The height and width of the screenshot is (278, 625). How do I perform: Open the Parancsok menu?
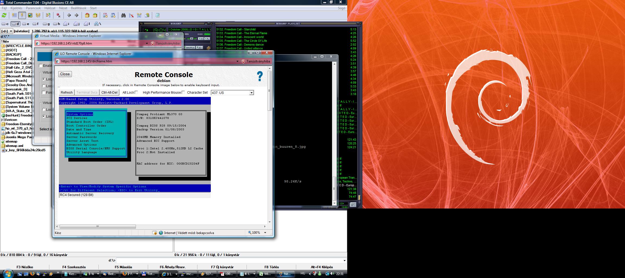click(x=33, y=8)
